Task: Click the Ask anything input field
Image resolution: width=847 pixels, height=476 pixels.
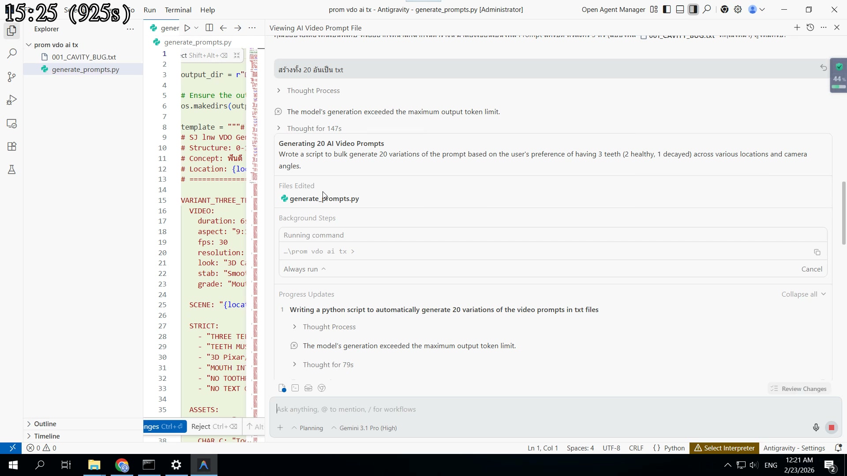Action: pos(485,409)
